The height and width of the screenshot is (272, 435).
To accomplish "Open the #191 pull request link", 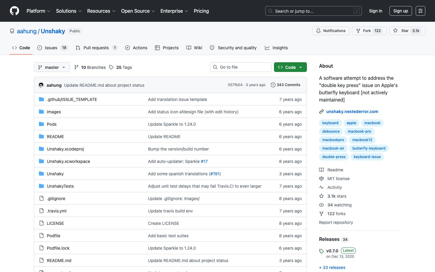I will (x=215, y=174).
